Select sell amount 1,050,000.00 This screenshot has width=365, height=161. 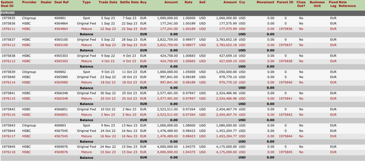[x=227, y=72]
